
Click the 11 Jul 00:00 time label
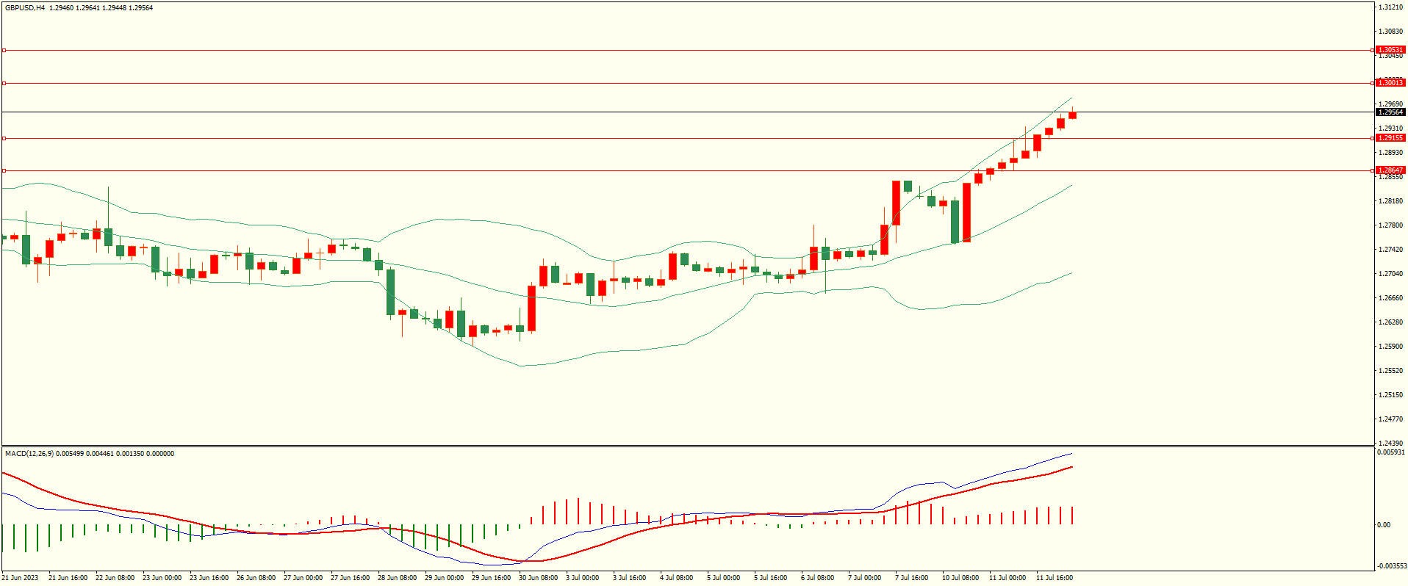tap(1007, 578)
